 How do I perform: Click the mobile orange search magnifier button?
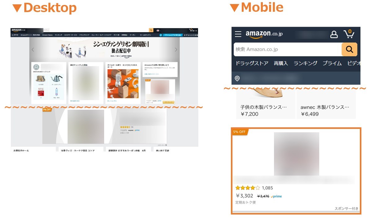[350, 49]
